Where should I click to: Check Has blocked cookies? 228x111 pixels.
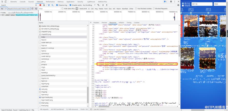click(x=136, y=8)
